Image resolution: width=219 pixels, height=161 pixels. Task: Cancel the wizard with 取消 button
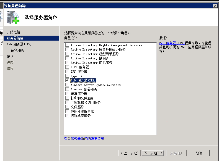click(199, 153)
